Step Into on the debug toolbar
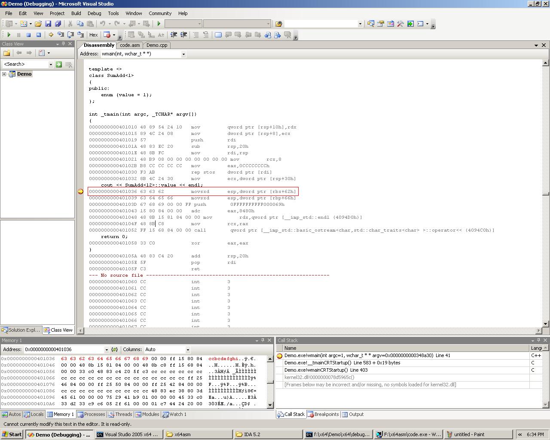Image resolution: width=550 pixels, height=440 pixels. (61, 35)
